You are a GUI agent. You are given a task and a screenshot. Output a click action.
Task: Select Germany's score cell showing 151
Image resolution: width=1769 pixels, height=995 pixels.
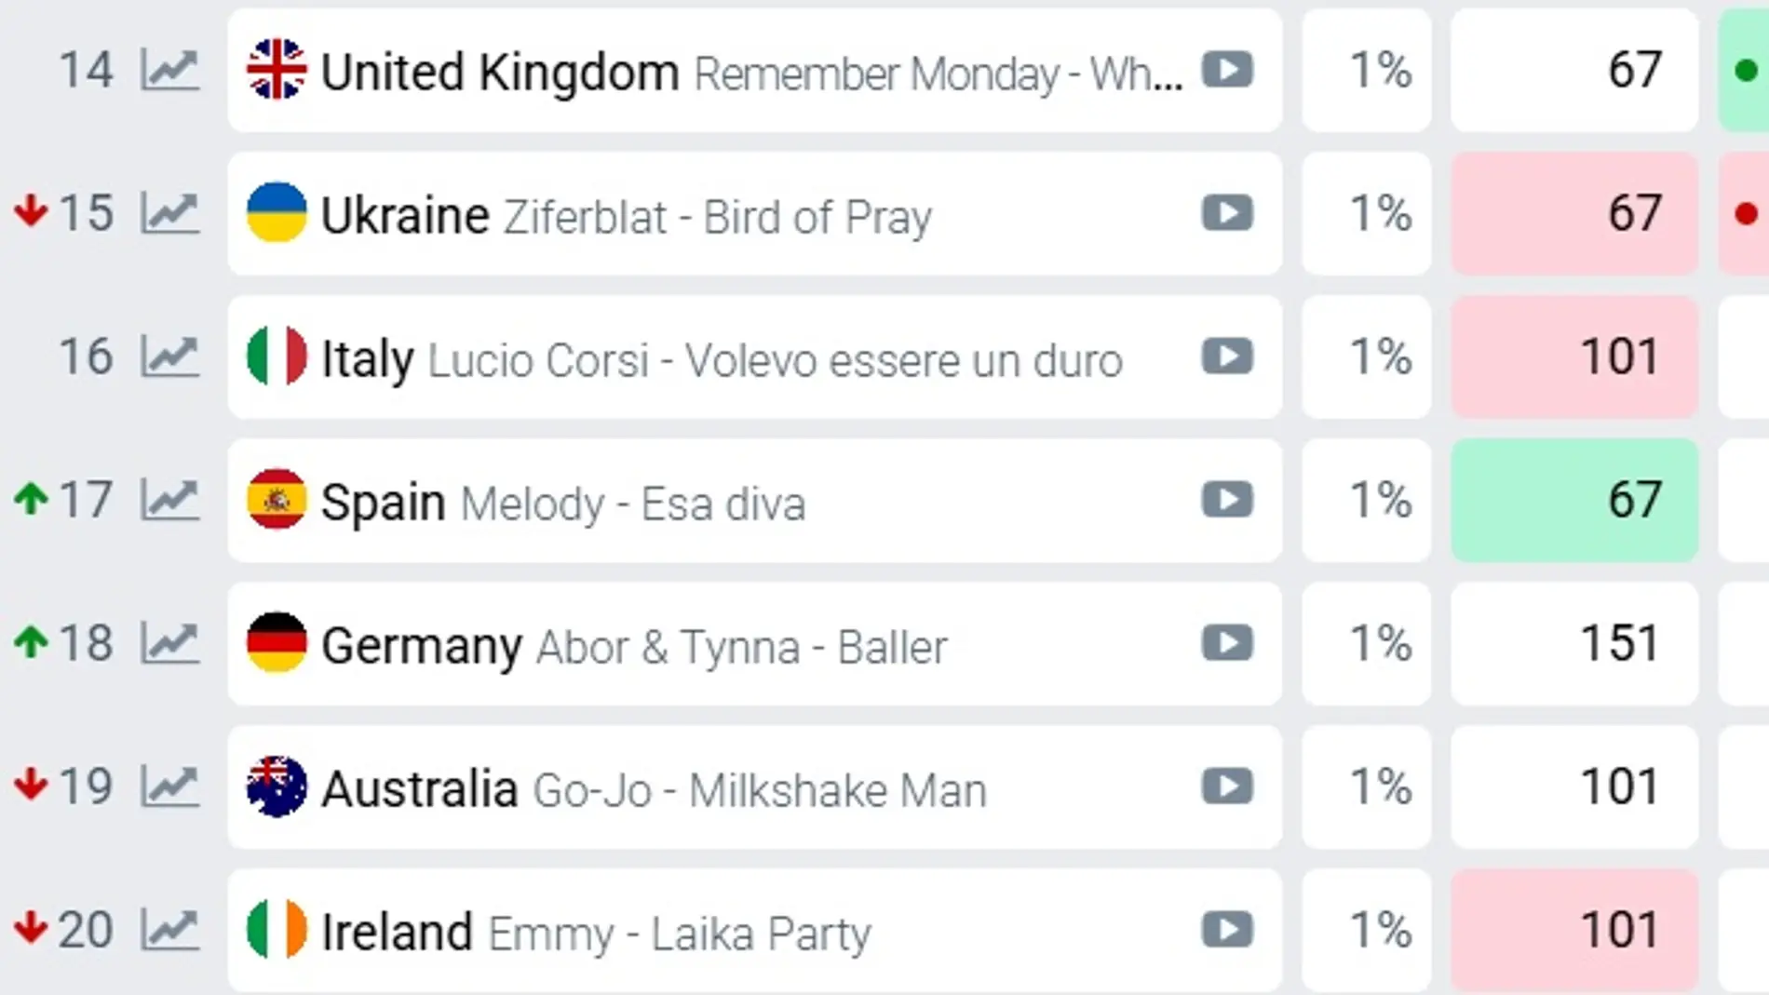(x=1574, y=642)
